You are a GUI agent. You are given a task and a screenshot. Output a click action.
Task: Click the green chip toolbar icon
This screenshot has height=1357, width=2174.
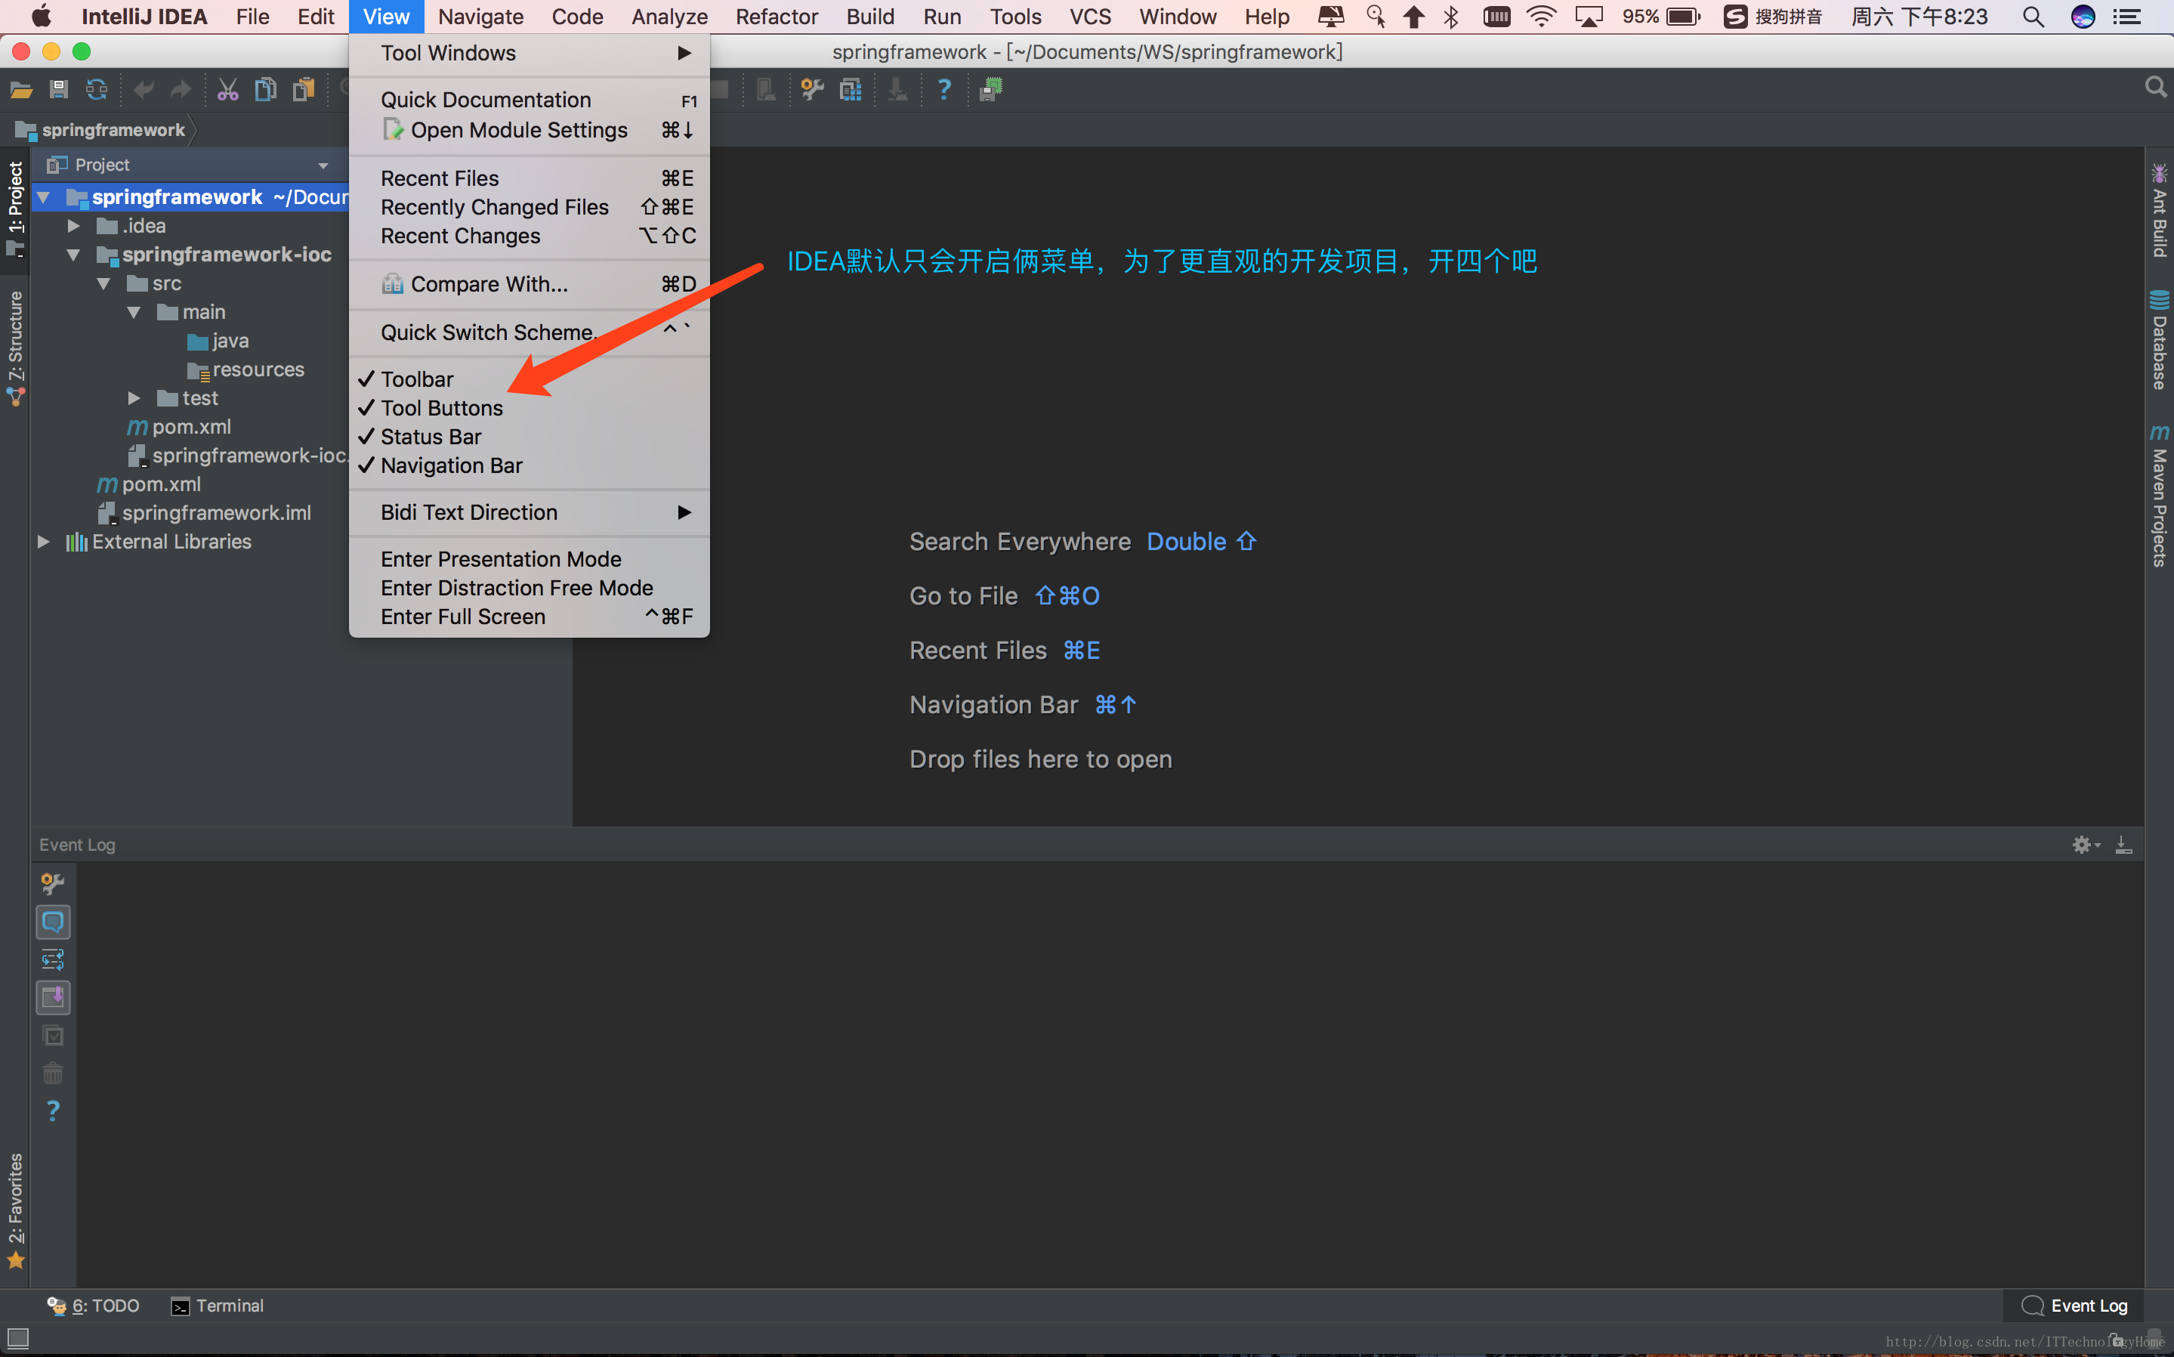coord(992,89)
